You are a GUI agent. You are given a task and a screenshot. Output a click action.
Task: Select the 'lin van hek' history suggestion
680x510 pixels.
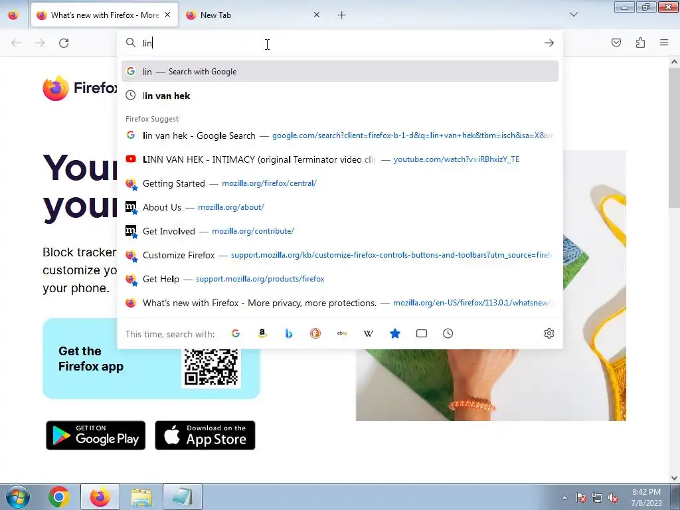point(340,96)
